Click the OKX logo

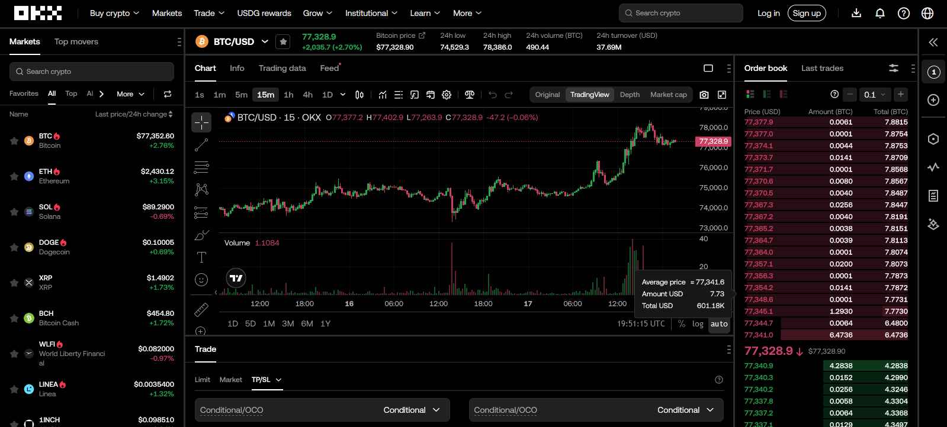click(x=38, y=13)
